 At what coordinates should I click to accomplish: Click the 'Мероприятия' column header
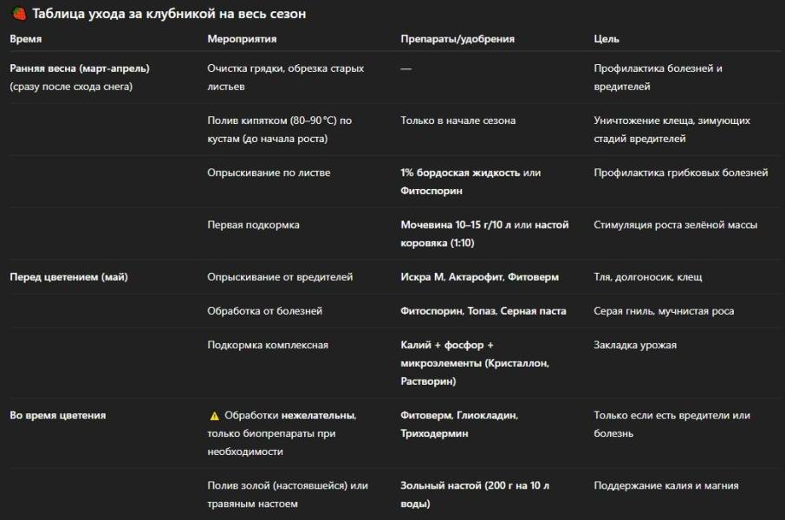point(242,39)
